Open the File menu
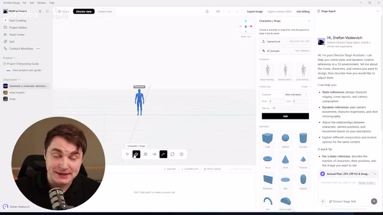Screen dimensions: 383x215 [x=25, y=3]
